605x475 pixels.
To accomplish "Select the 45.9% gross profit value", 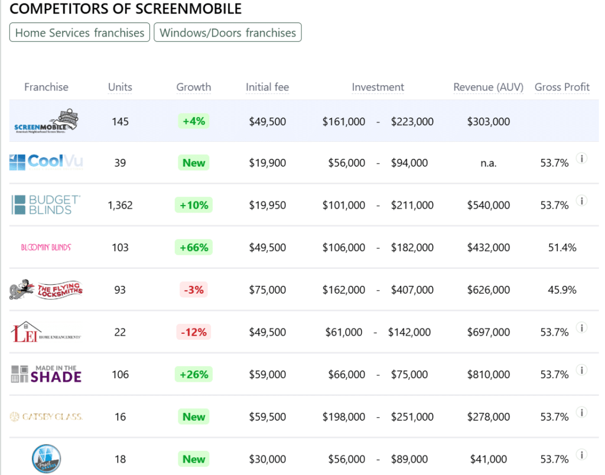I will pyautogui.click(x=562, y=289).
